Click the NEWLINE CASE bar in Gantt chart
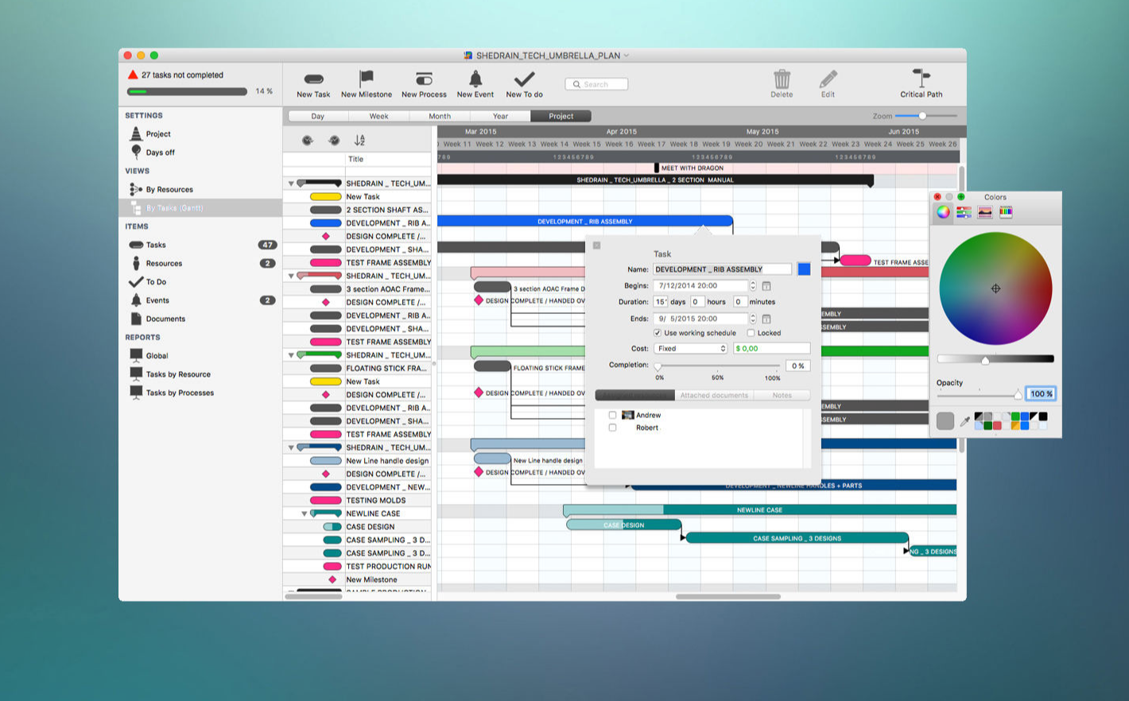 click(x=759, y=509)
